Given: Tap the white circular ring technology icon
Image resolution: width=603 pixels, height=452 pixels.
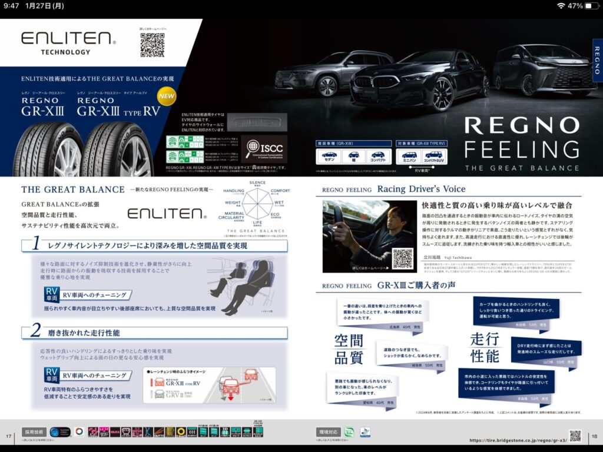Looking at the screenshot, I should point(79,432).
